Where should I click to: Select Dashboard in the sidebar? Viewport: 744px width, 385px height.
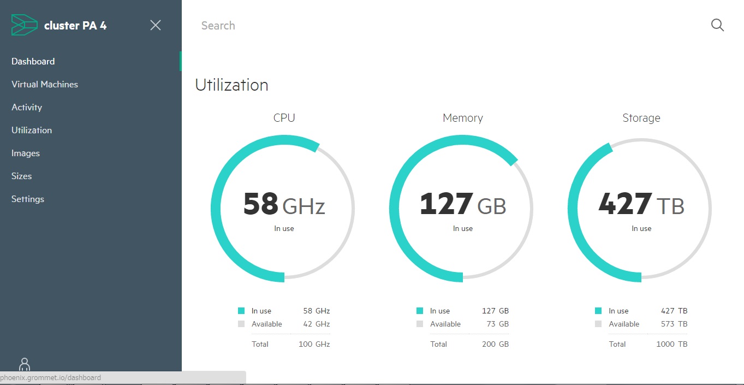pos(33,61)
